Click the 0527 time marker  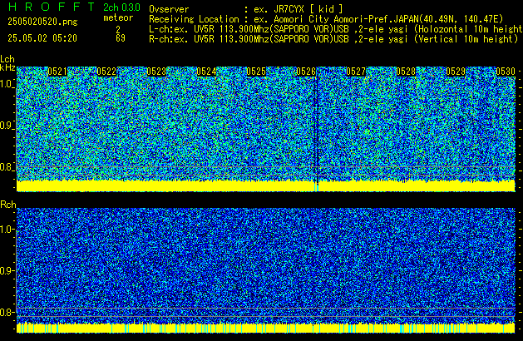click(x=356, y=72)
